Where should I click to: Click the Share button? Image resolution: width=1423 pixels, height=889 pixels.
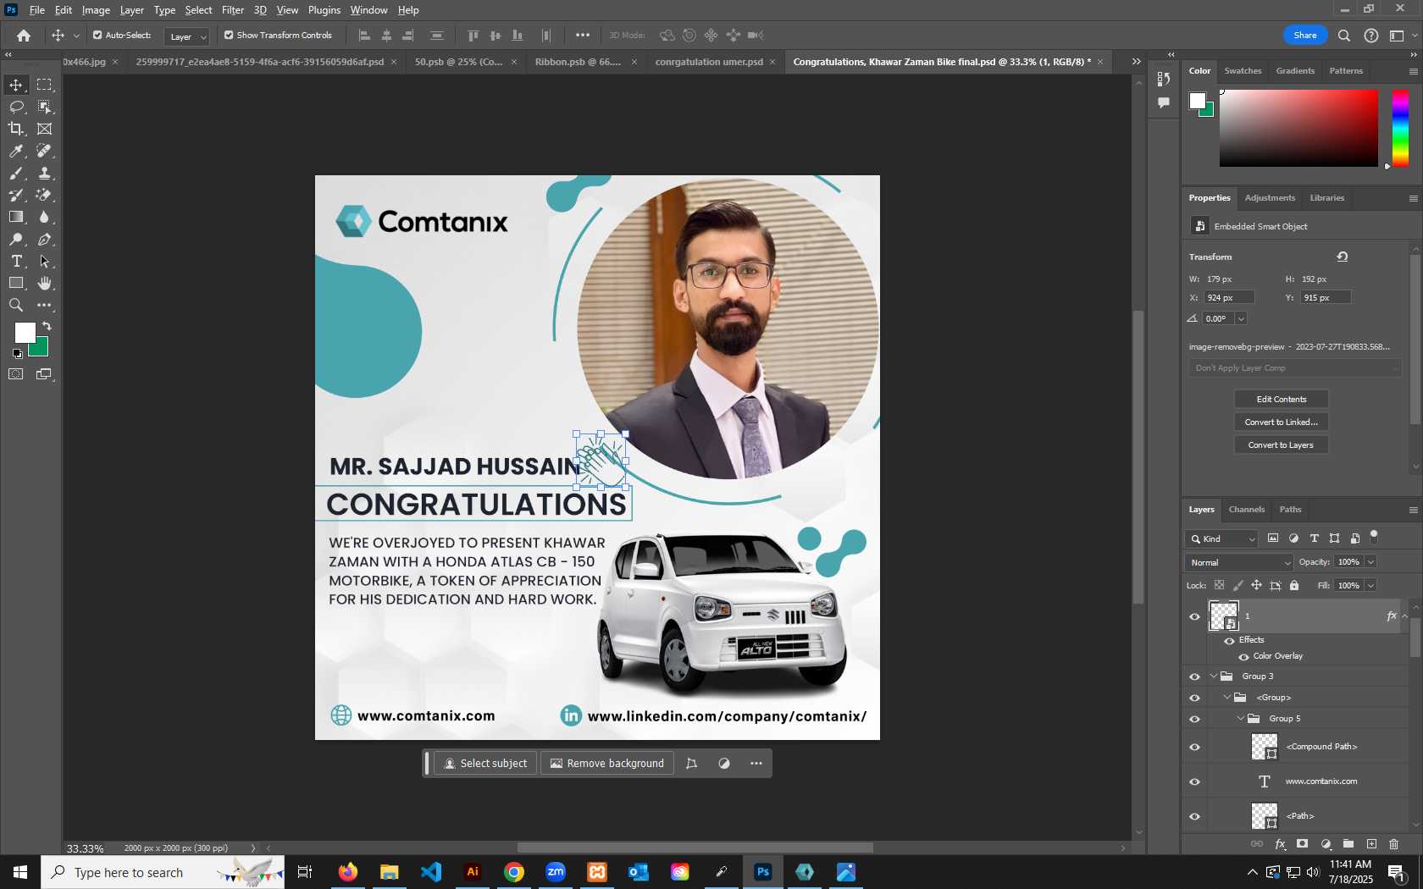[1305, 36]
